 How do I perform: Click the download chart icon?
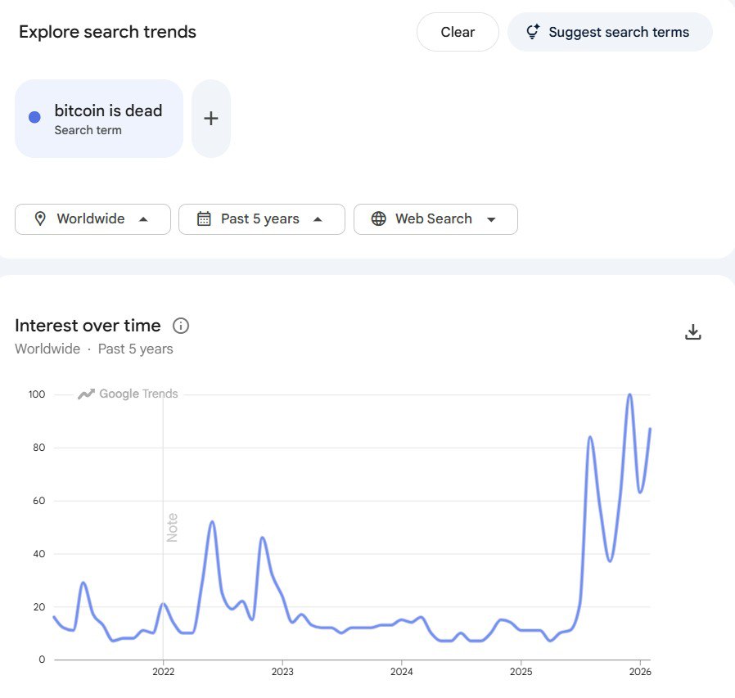(693, 331)
